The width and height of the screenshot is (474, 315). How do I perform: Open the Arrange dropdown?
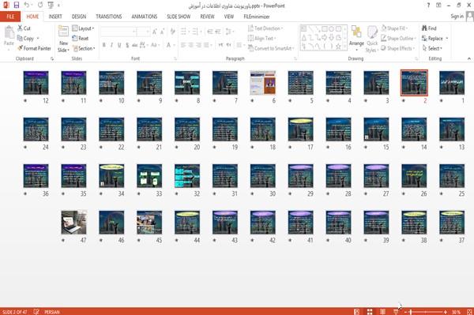click(x=356, y=39)
